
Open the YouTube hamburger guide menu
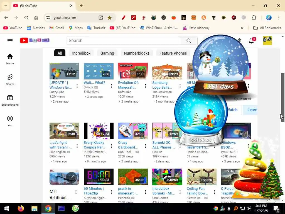point(10,41)
